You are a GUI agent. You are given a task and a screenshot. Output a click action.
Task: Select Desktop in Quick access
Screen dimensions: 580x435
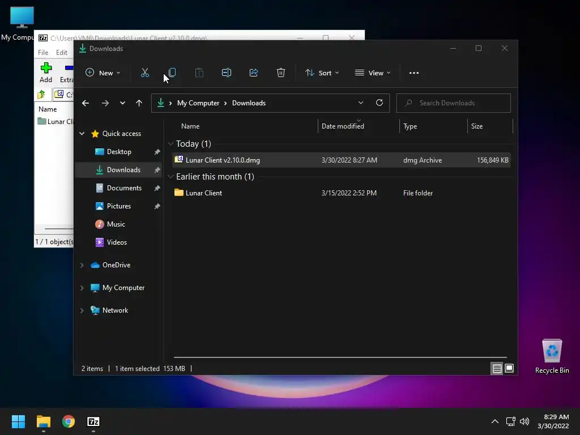click(x=119, y=152)
